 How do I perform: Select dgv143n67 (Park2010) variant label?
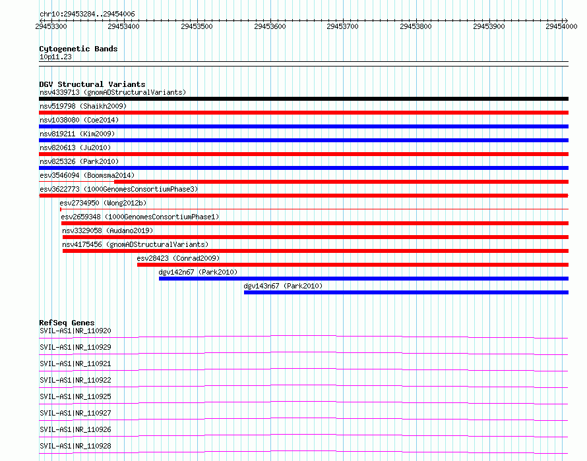tap(283, 286)
